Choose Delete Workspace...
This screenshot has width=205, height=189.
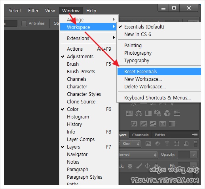point(159,87)
